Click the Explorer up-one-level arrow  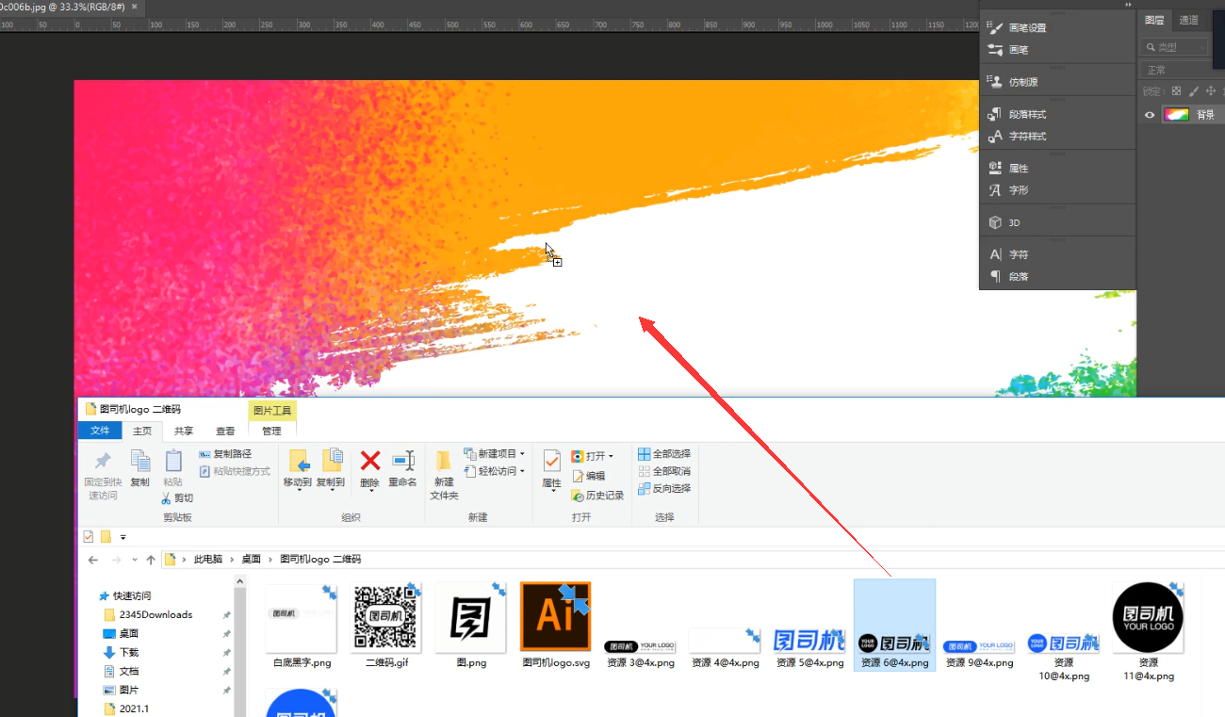[x=151, y=560]
